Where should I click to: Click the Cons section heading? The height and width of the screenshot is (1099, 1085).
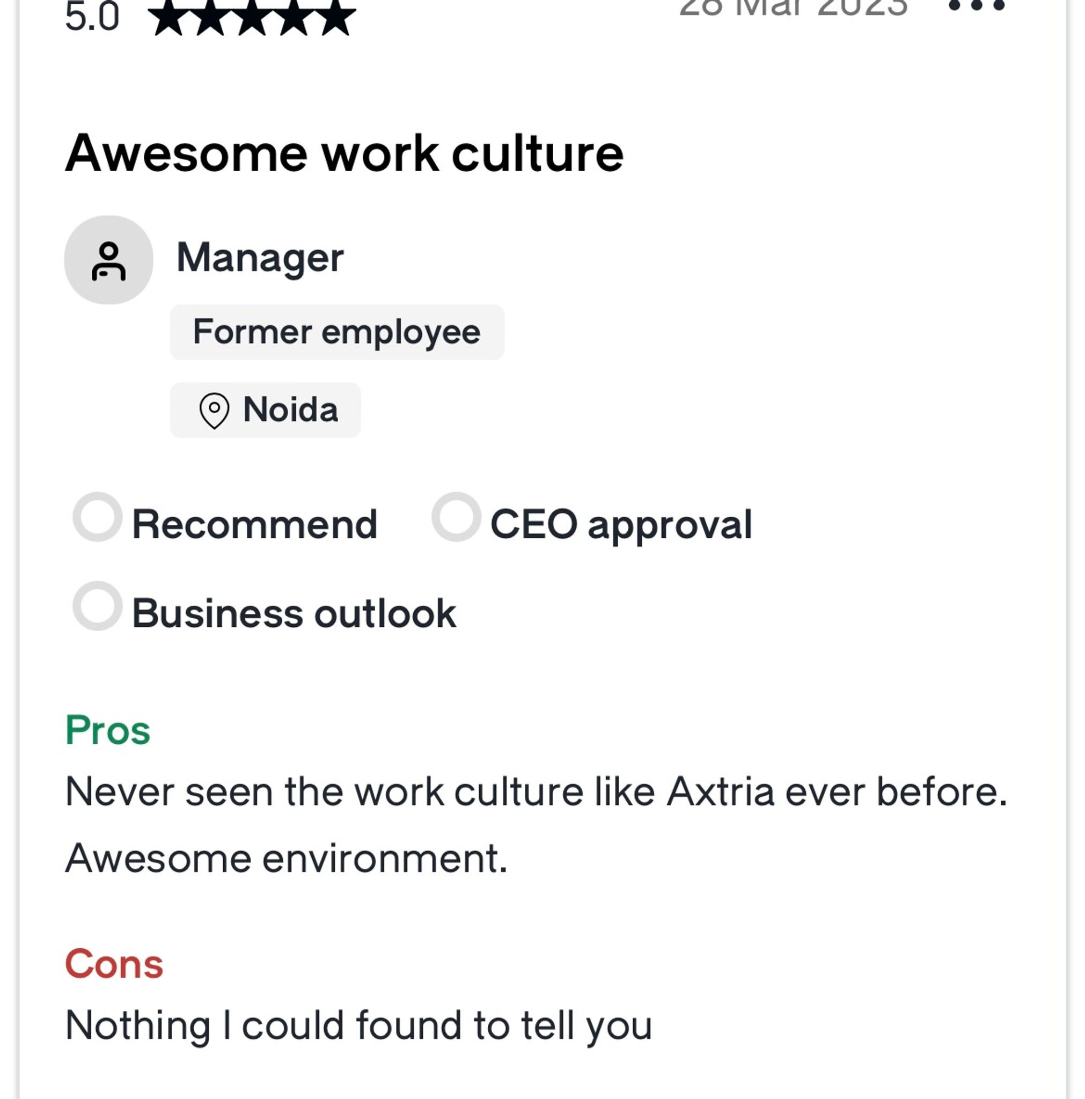pos(114,964)
